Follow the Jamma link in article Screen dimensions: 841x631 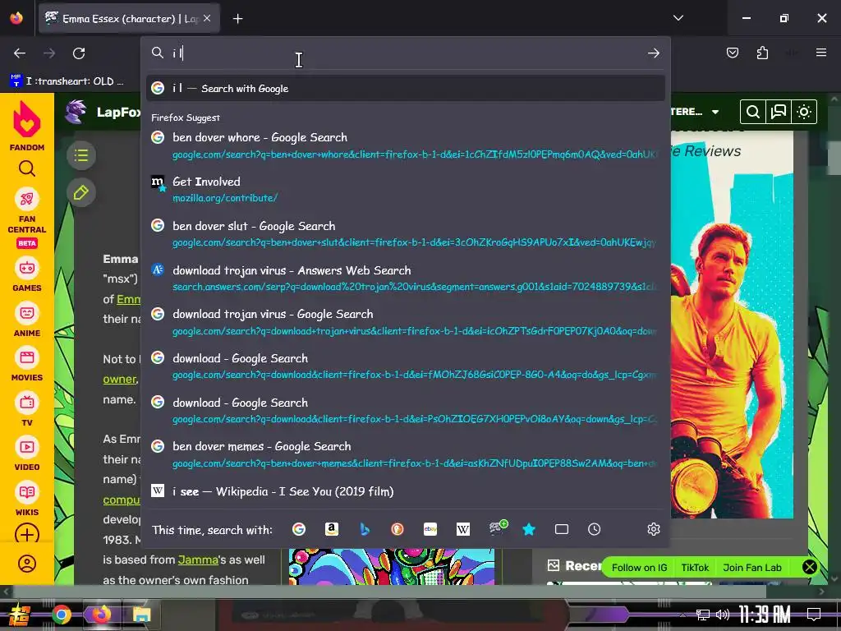(x=198, y=560)
